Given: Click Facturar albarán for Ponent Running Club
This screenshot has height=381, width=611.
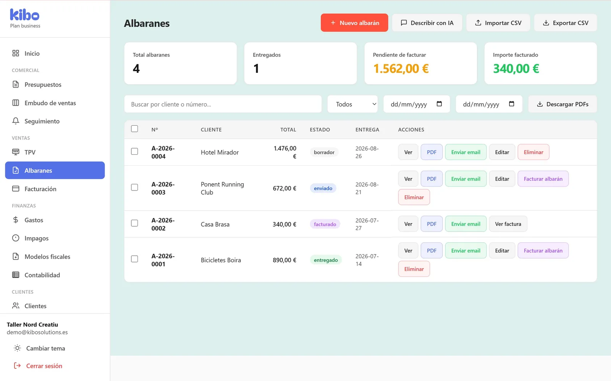Looking at the screenshot, I should pyautogui.click(x=543, y=179).
